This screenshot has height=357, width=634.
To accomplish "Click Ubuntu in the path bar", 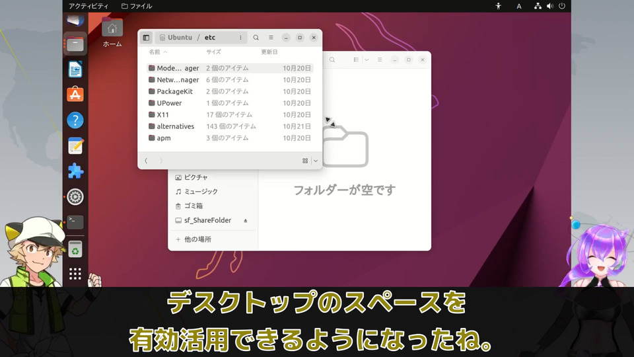I will point(176,38).
